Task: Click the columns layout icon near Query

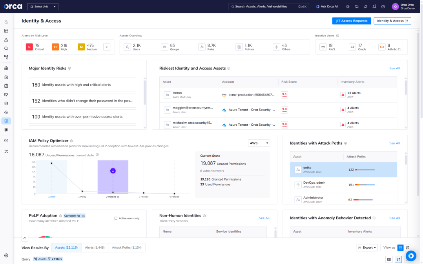Action: [x=389, y=259]
